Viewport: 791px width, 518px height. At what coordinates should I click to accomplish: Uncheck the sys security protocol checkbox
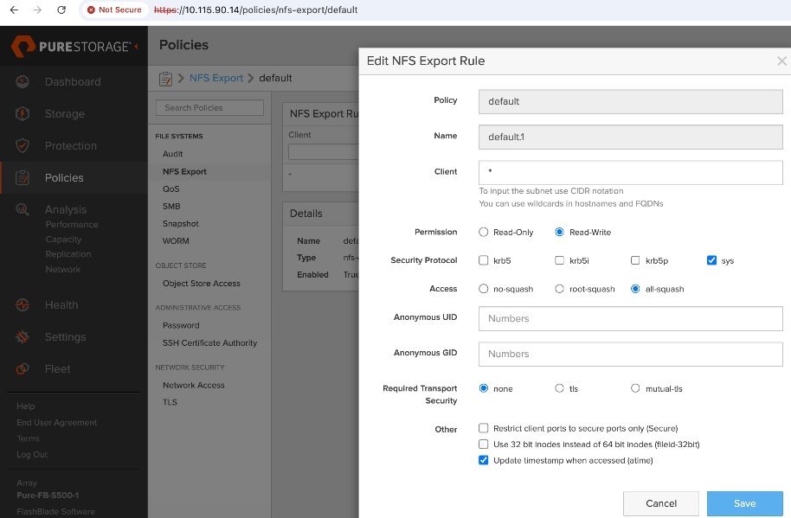tap(711, 260)
